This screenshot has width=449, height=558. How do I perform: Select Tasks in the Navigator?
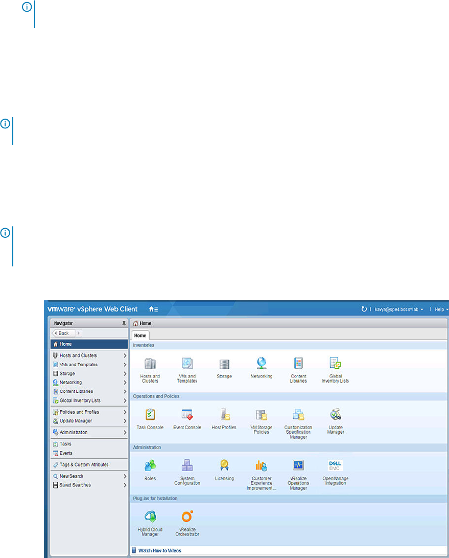(x=89, y=444)
